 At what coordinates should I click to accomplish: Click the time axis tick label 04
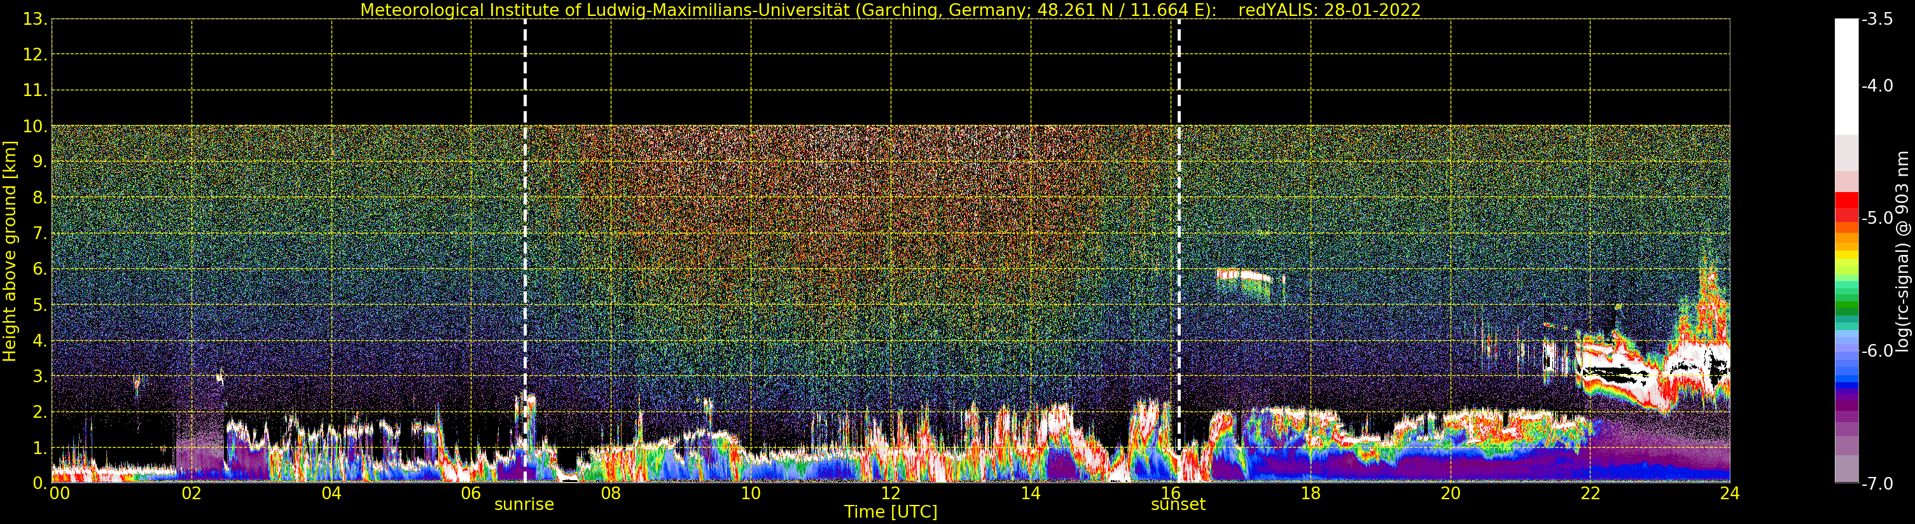pyautogui.click(x=331, y=493)
